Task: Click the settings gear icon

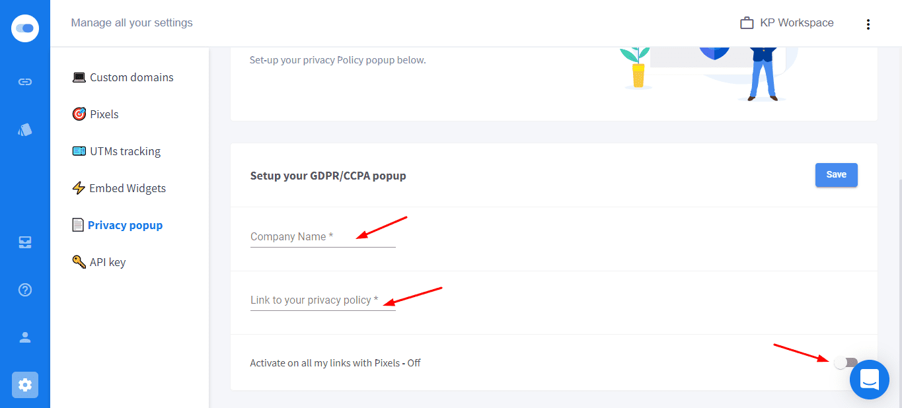Action: coord(25,385)
